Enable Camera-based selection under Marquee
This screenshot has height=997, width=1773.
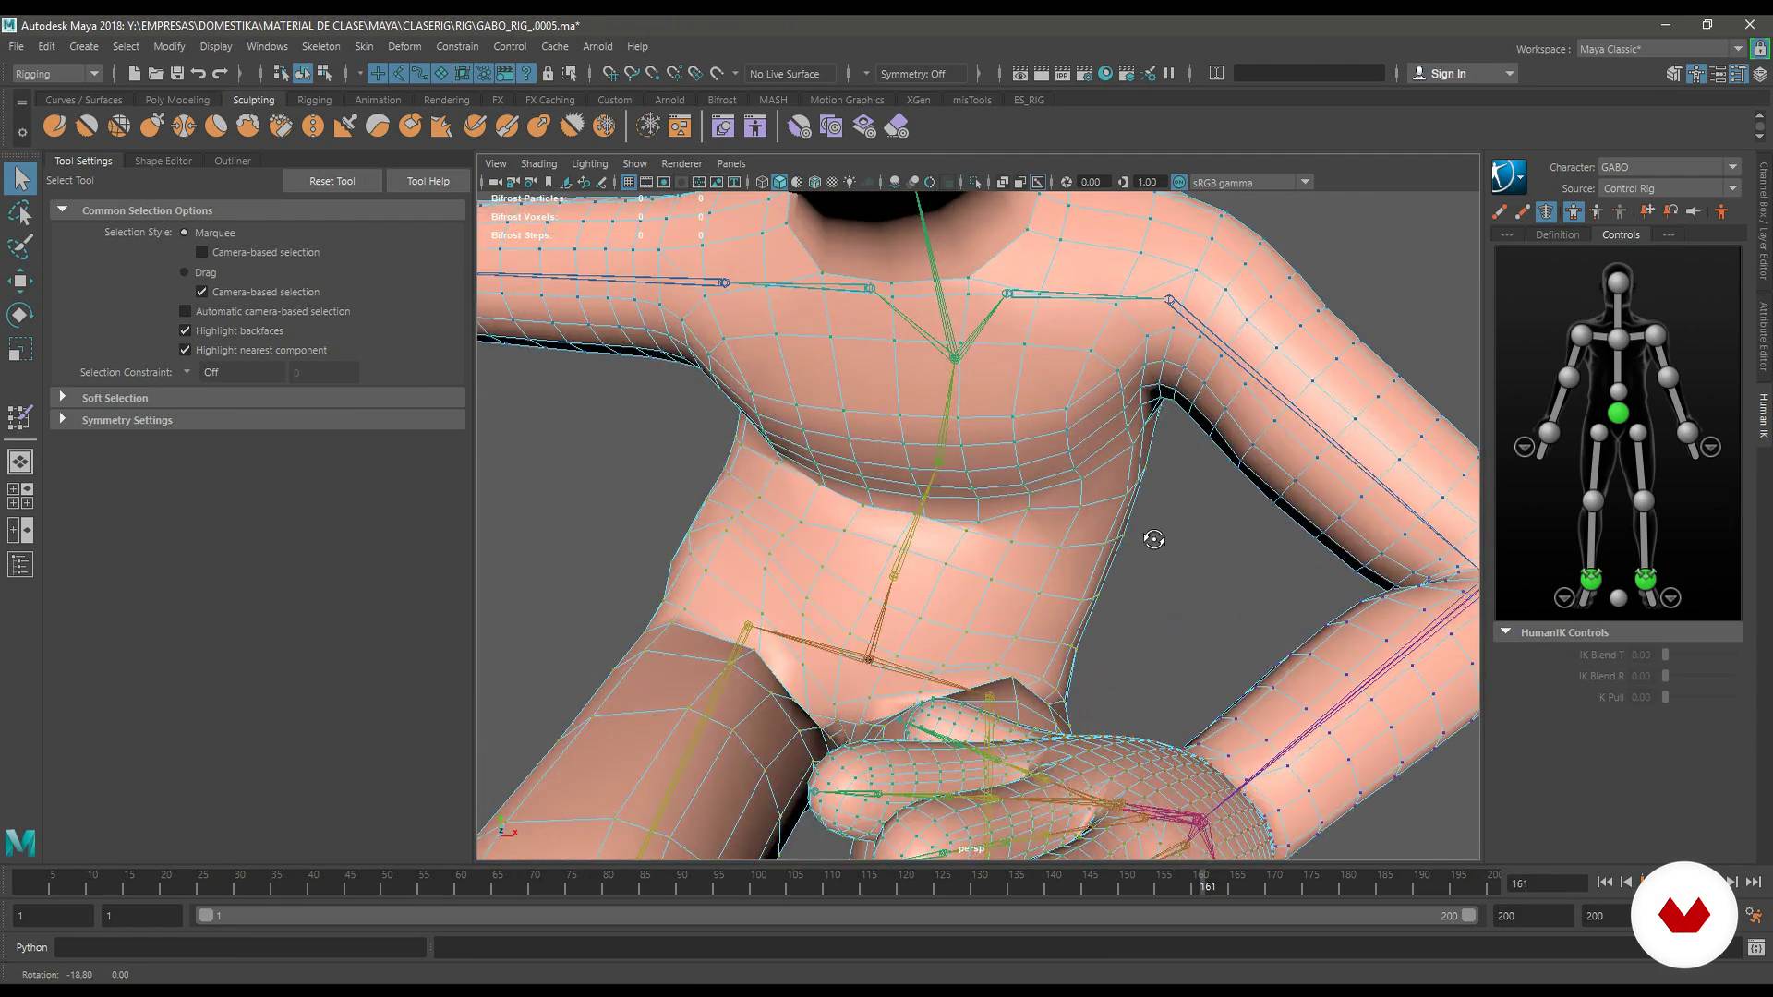201,252
